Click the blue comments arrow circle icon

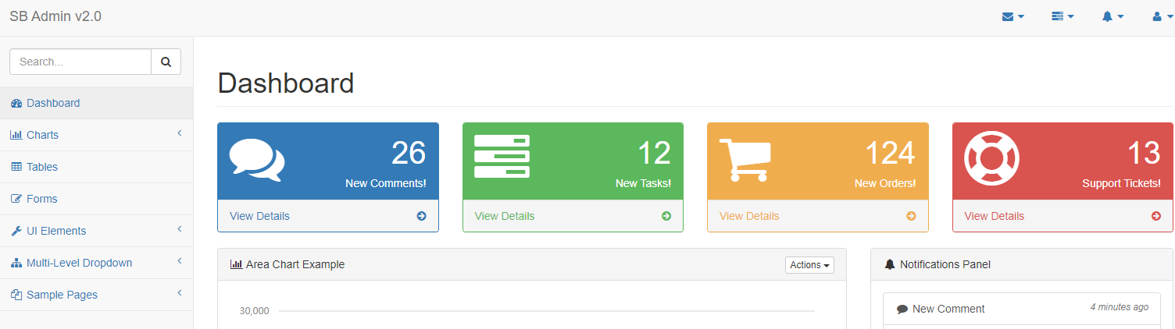pyautogui.click(x=421, y=216)
